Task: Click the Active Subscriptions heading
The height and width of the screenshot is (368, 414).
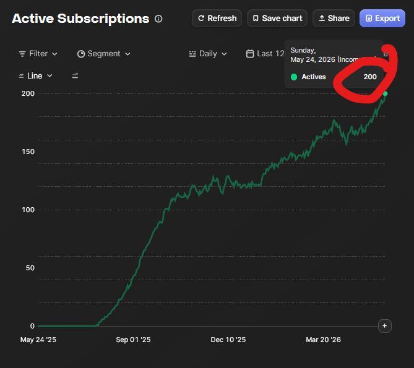Action: (x=80, y=19)
